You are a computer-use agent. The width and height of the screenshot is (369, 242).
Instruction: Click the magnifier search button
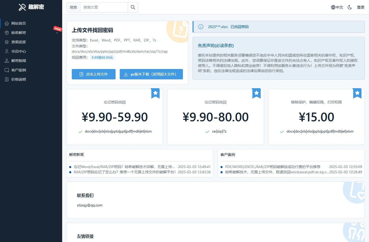[133, 7]
